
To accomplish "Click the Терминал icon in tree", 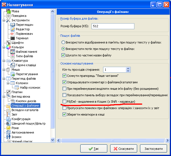I will (x=13, y=38).
